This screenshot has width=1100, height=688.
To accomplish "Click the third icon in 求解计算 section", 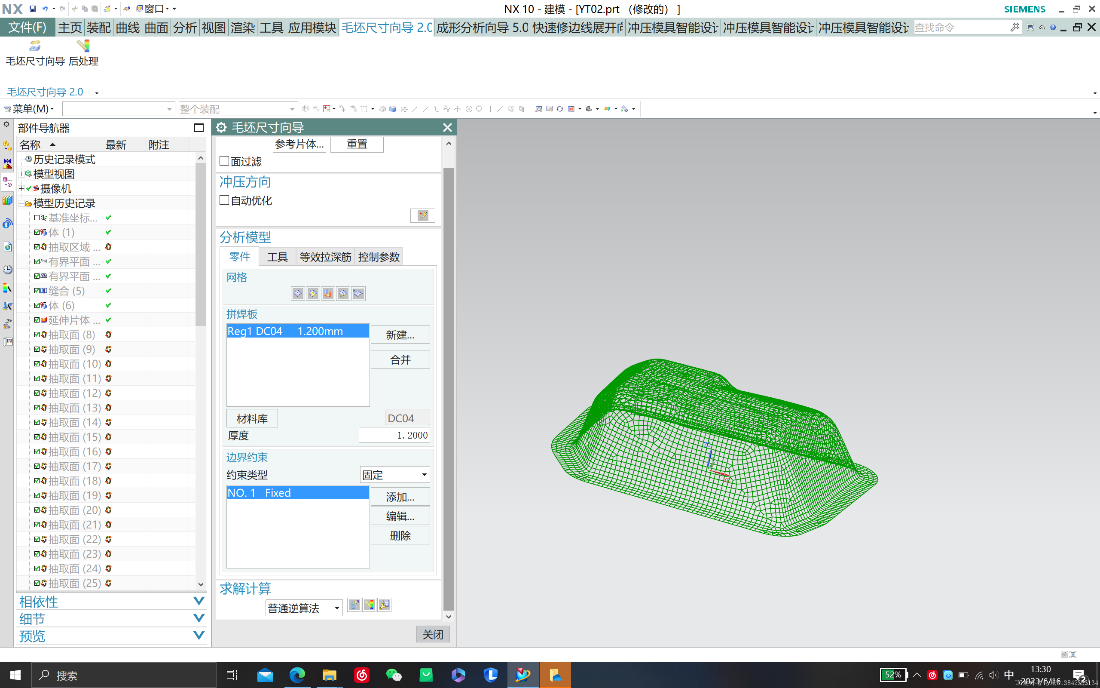I will pos(384,605).
